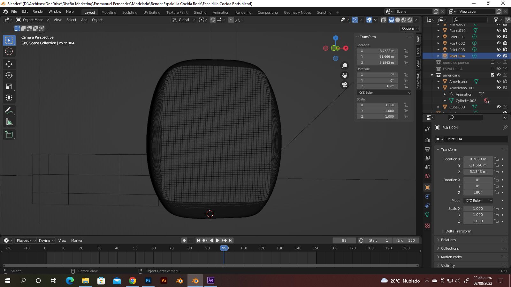Select the Add Cube tool
Image resolution: width=511 pixels, height=287 pixels.
pos(9,135)
